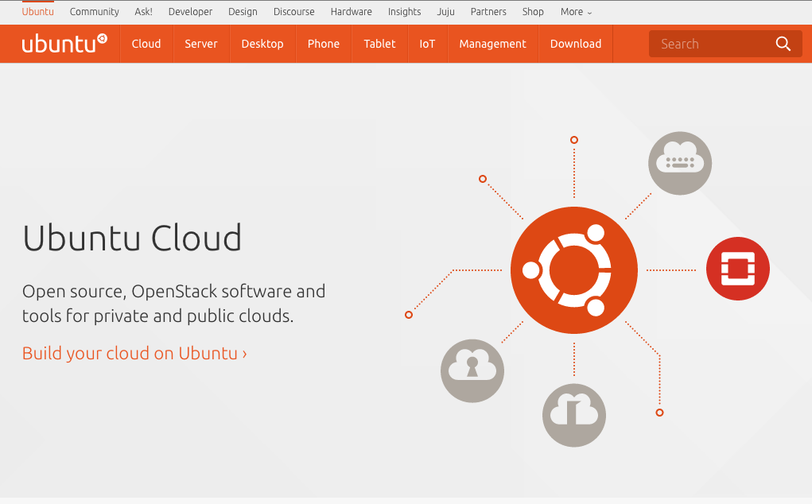Select the Cloud navigation tab
Image resolution: width=812 pixels, height=504 pixels.
click(x=146, y=44)
